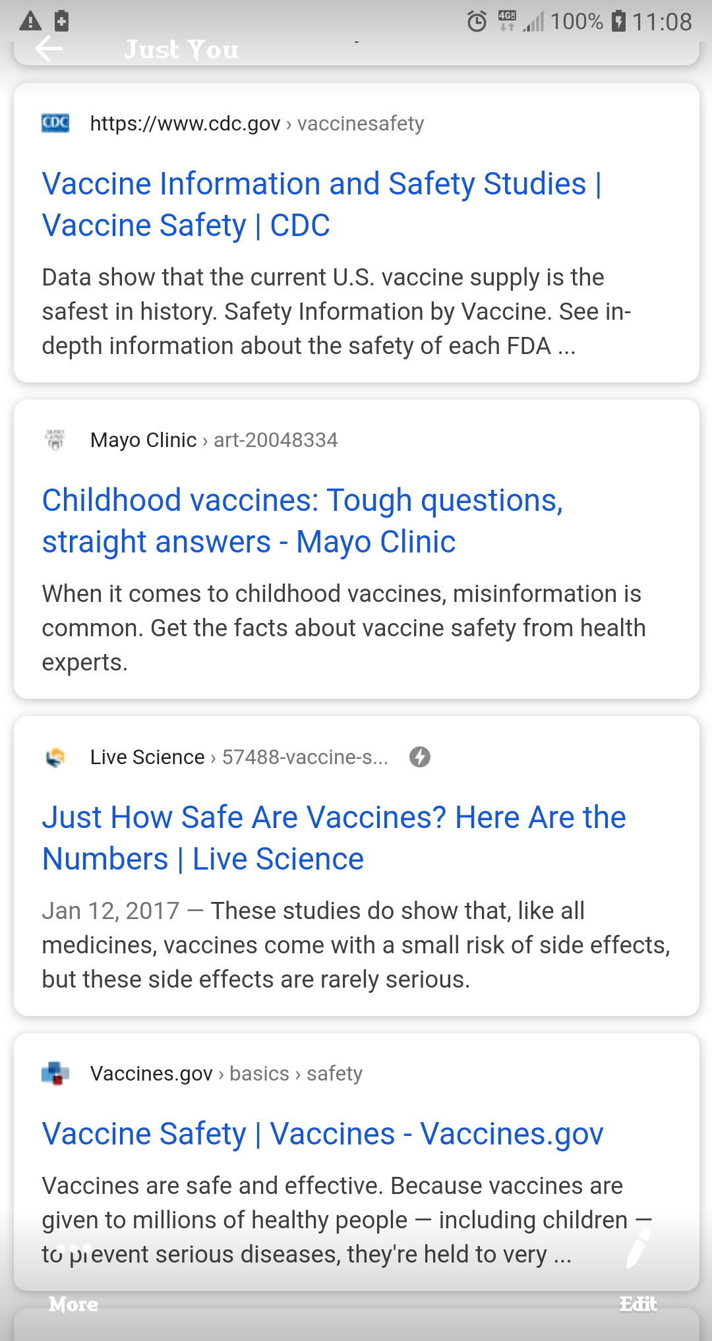The width and height of the screenshot is (712, 1341).
Task: Tap the battery saver notification icon
Action: coord(61,21)
